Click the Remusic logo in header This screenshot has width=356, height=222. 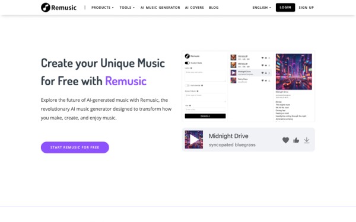pyautogui.click(x=59, y=8)
